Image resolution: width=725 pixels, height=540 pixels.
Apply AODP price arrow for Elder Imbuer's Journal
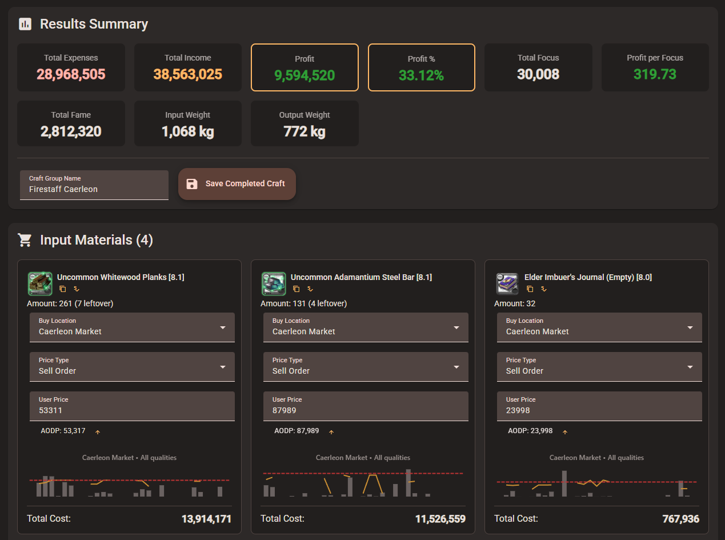pyautogui.click(x=565, y=432)
